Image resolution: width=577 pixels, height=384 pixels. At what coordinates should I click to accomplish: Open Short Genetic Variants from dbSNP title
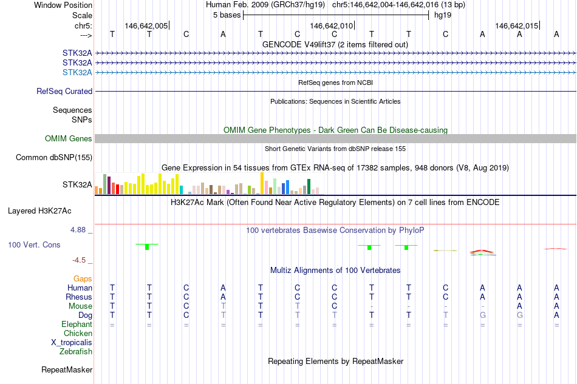click(335, 149)
